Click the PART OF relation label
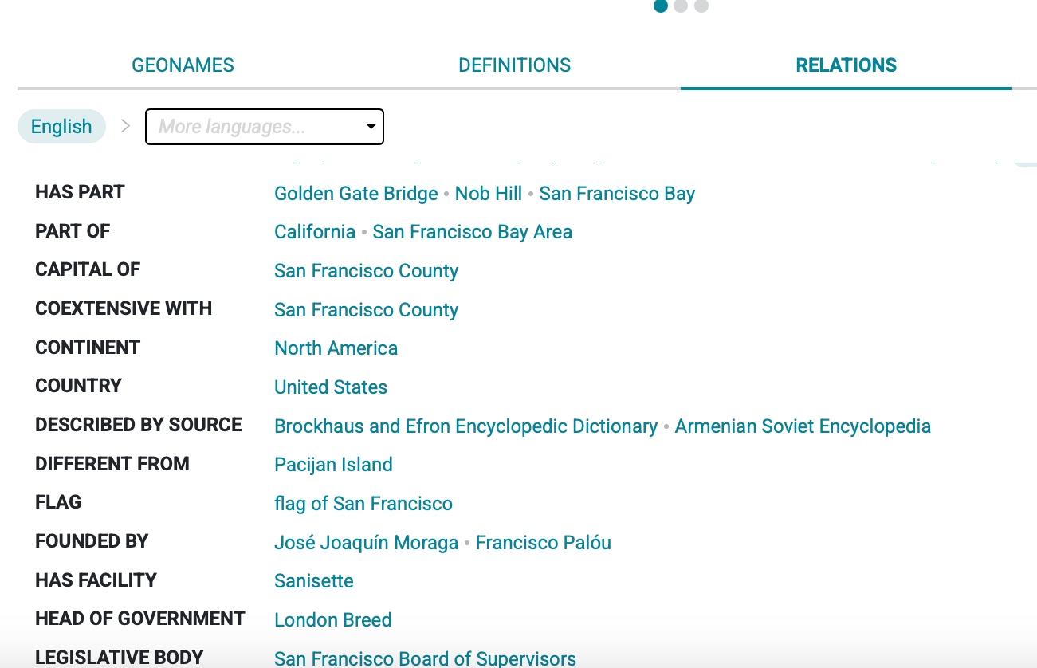1037x668 pixels. [73, 231]
